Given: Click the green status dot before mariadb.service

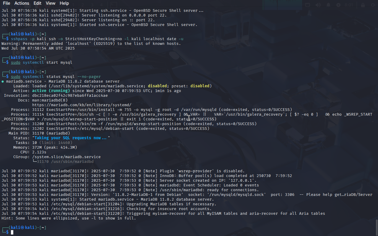Looking at the screenshot, I should (x=3, y=81).
